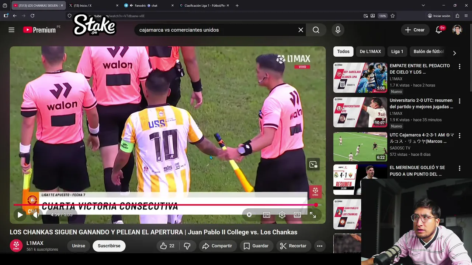Screen dimensions: 472x265
Task: Open options for the UTC Cajamarca 4-2-3-1 video
Action: click(459, 136)
